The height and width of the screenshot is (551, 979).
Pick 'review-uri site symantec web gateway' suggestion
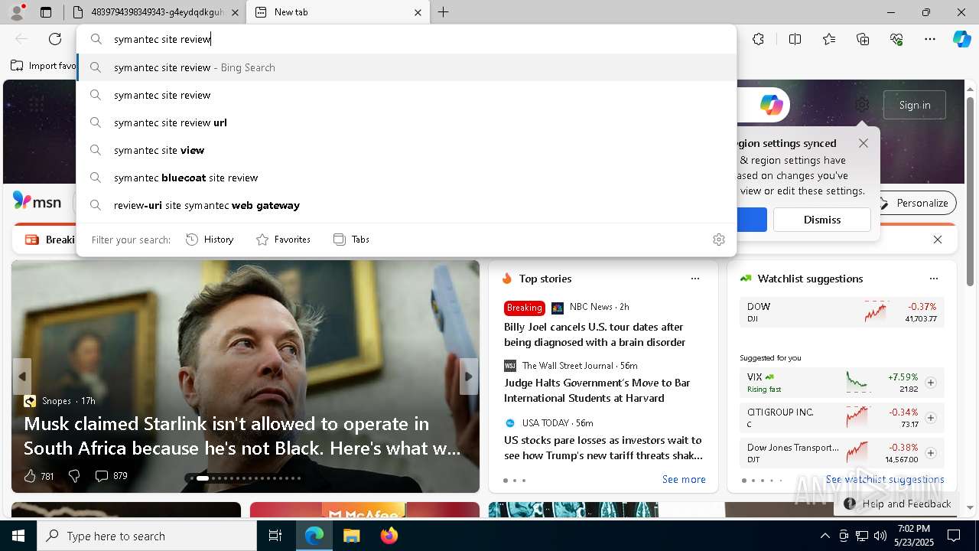pos(407,205)
